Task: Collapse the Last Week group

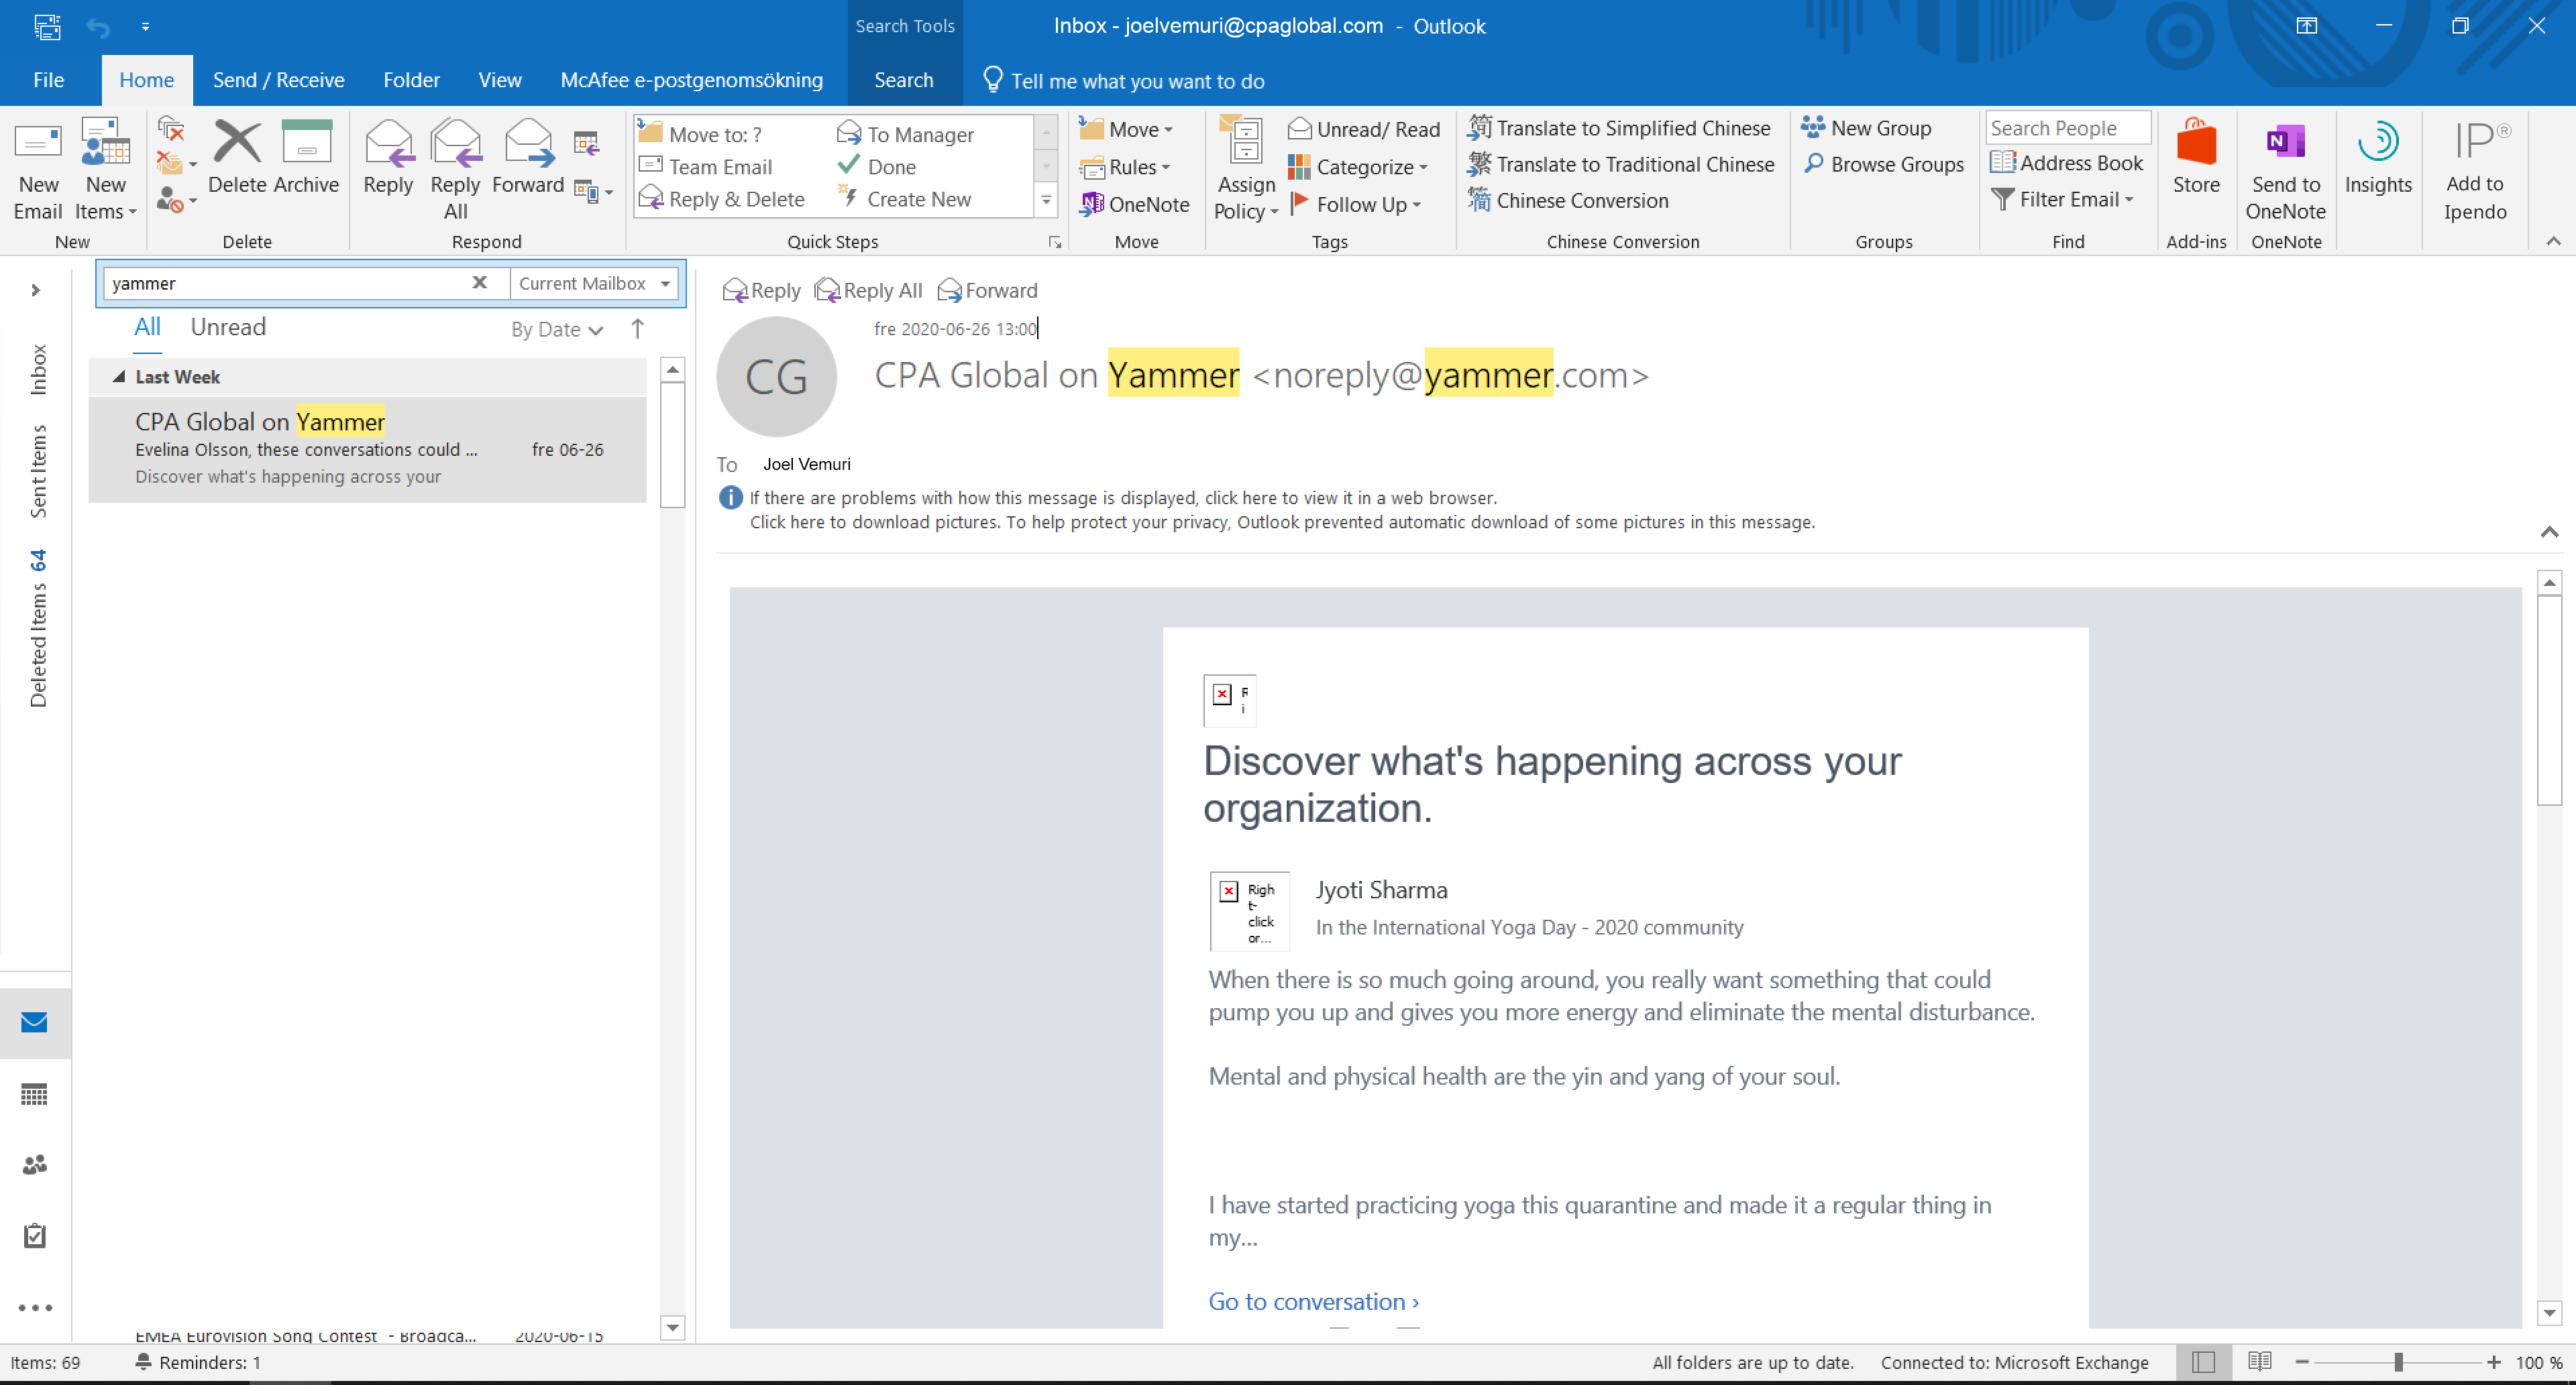Action: pyautogui.click(x=119, y=377)
